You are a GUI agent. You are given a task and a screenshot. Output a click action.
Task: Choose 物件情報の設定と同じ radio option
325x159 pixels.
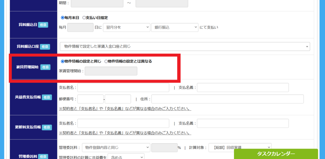coord(63,61)
